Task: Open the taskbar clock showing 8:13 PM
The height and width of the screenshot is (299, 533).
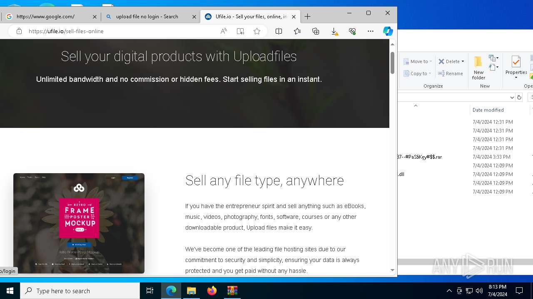Action: click(497, 291)
